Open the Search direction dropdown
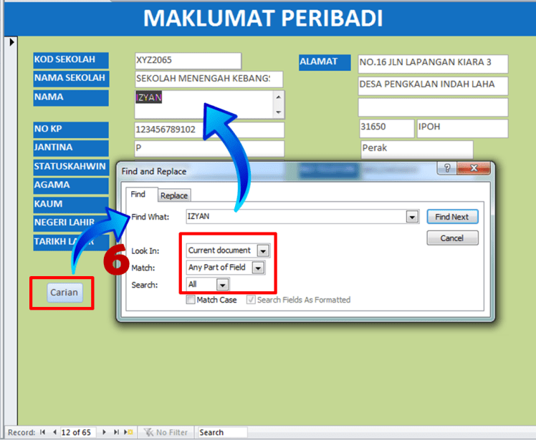 pos(222,284)
